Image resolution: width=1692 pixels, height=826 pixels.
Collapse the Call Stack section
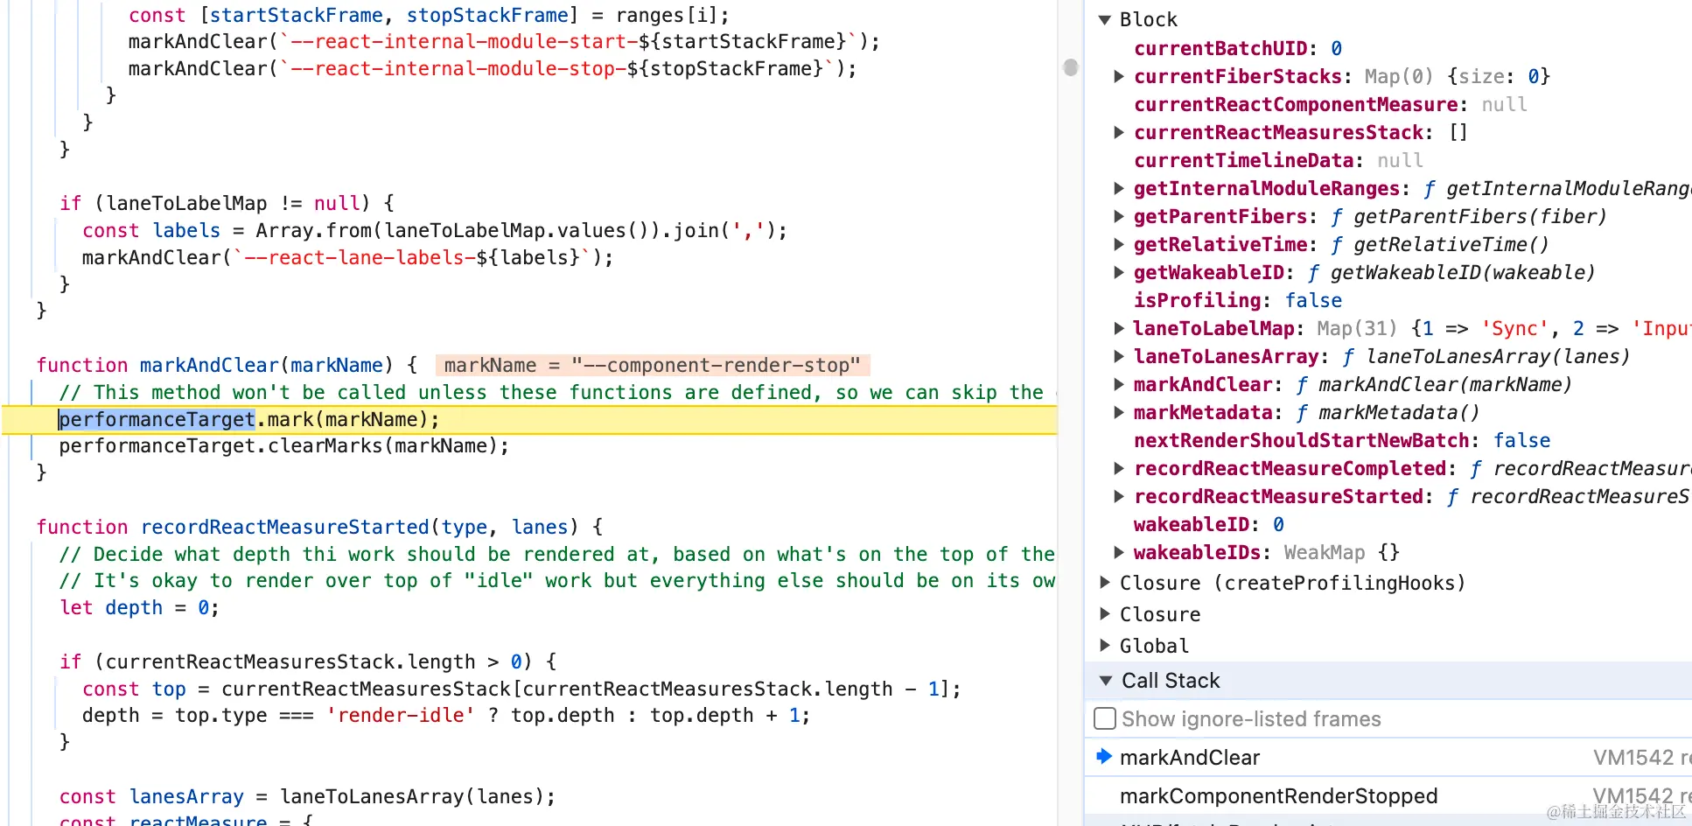1106,681
